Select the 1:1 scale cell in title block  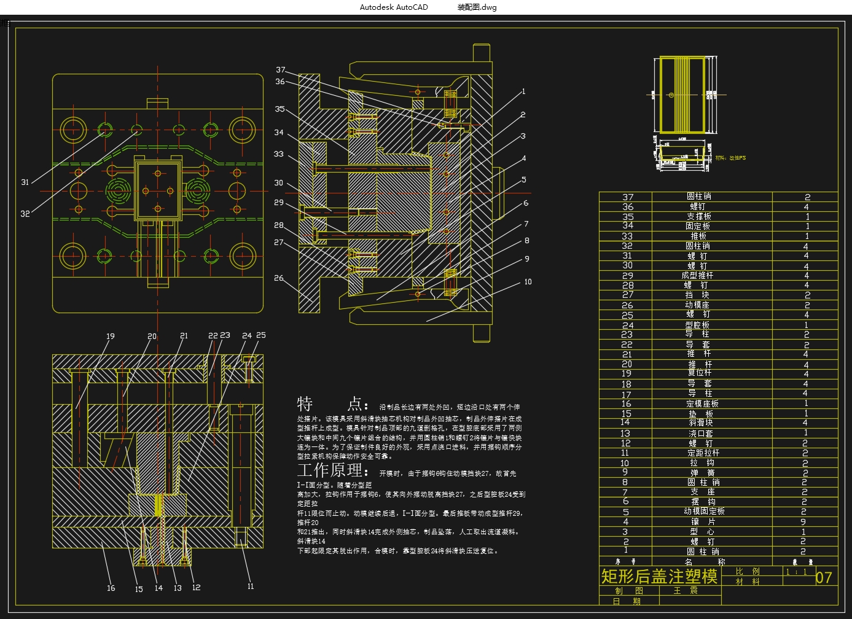796,572
